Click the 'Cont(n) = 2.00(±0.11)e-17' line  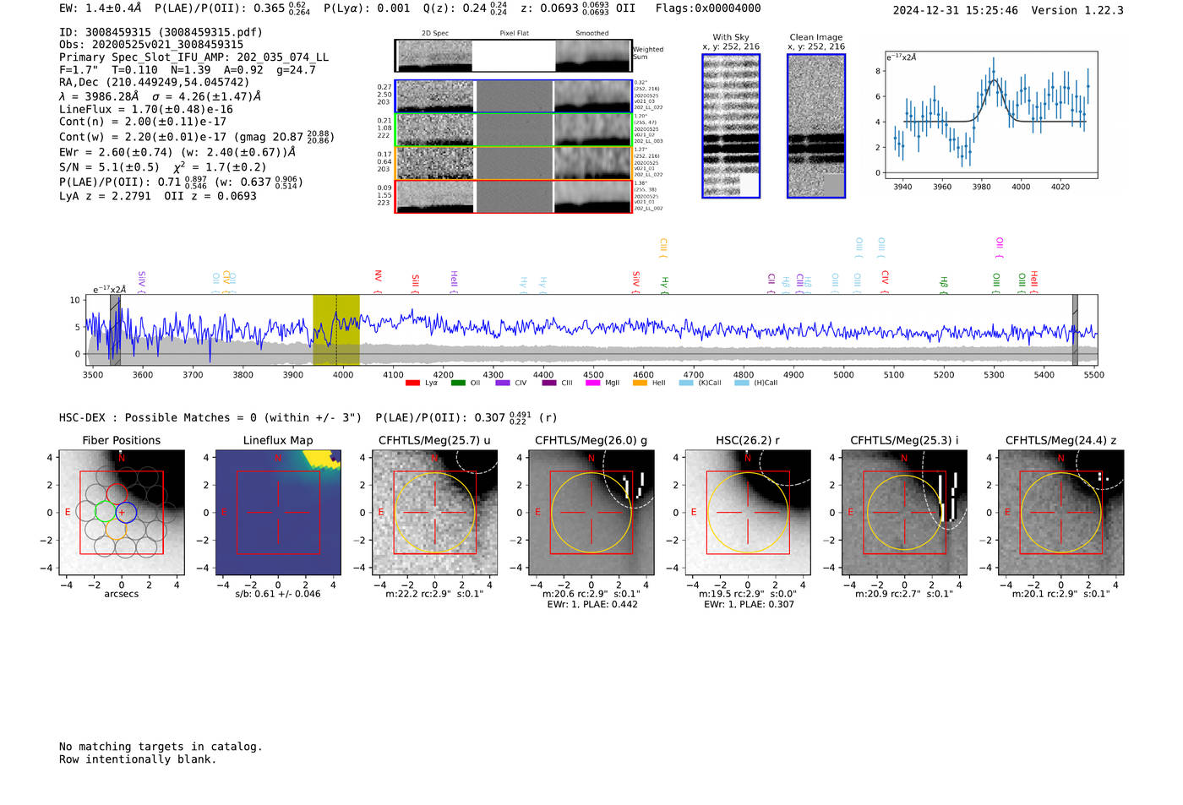click(x=143, y=122)
